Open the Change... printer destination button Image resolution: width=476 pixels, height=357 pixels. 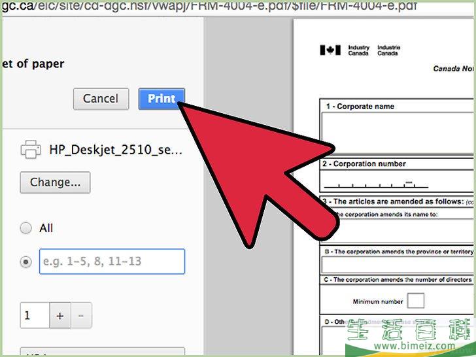55,182
